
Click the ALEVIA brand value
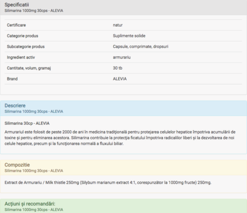click(x=120, y=79)
